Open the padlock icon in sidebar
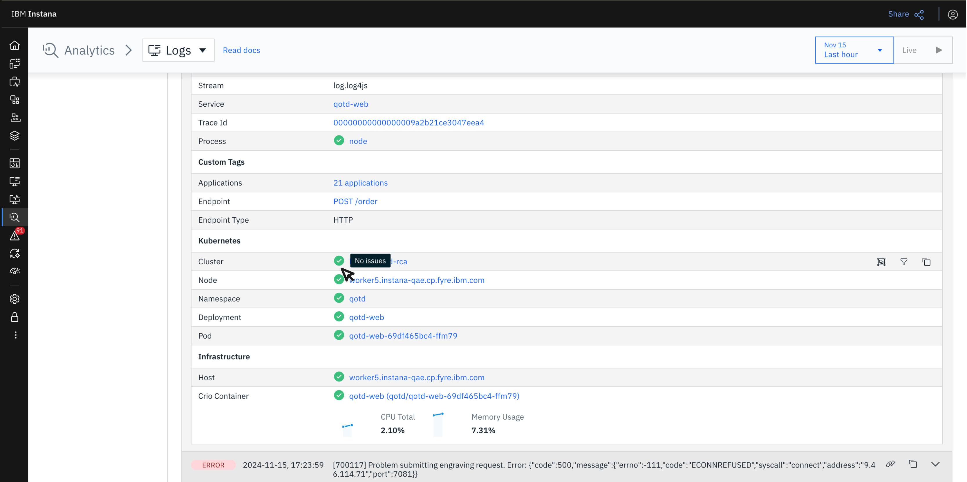Image resolution: width=967 pixels, height=482 pixels. (x=15, y=317)
